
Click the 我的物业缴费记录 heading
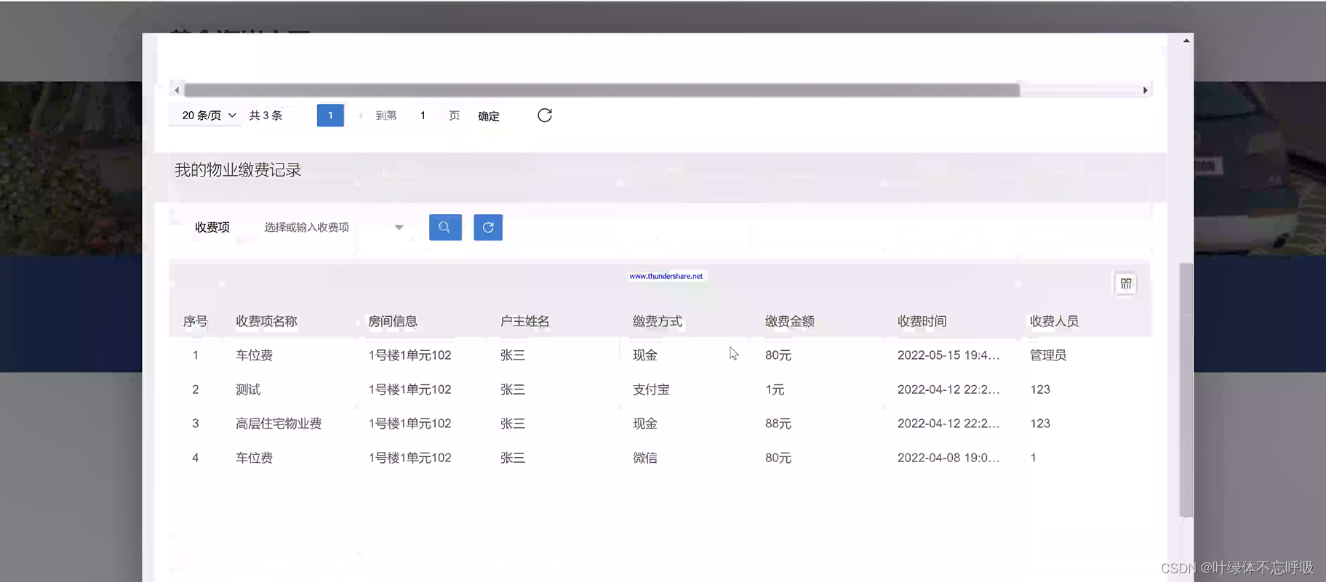pyautogui.click(x=238, y=170)
